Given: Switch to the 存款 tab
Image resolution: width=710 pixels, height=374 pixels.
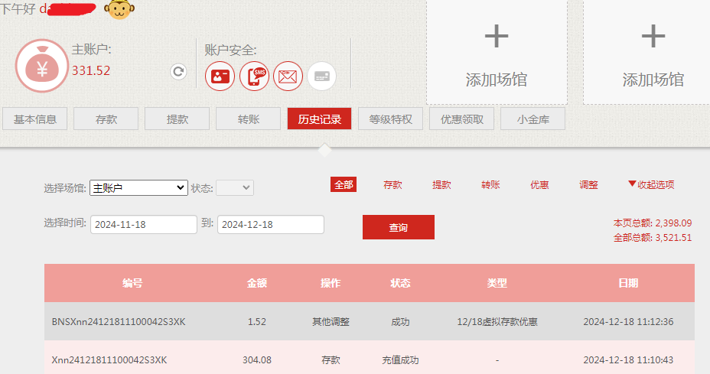Looking at the screenshot, I should click(106, 119).
